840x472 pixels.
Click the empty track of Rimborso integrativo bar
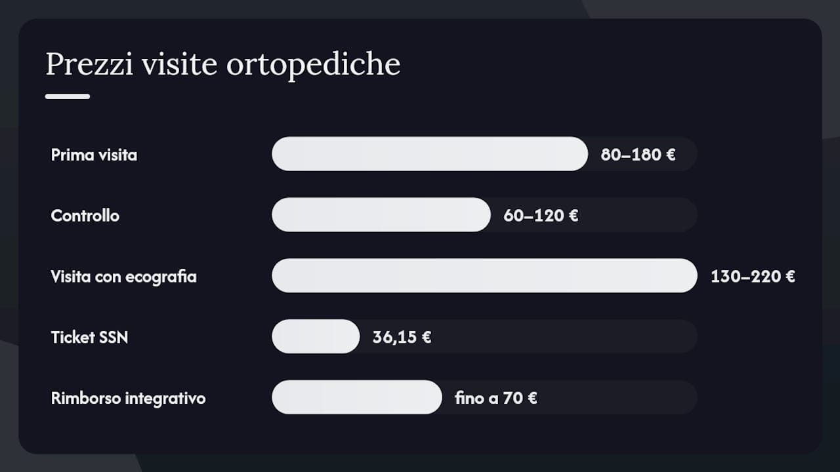pyautogui.click(x=618, y=397)
